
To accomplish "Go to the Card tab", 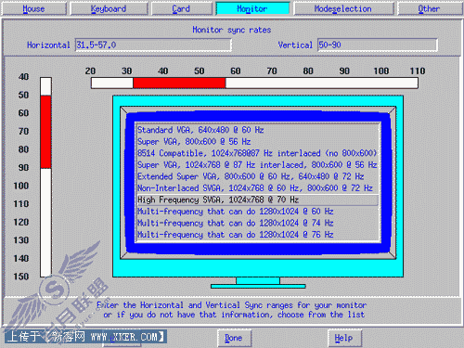I will (181, 8).
